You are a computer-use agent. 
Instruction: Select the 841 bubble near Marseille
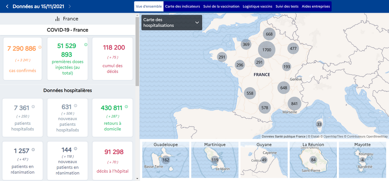[x=295, y=103]
